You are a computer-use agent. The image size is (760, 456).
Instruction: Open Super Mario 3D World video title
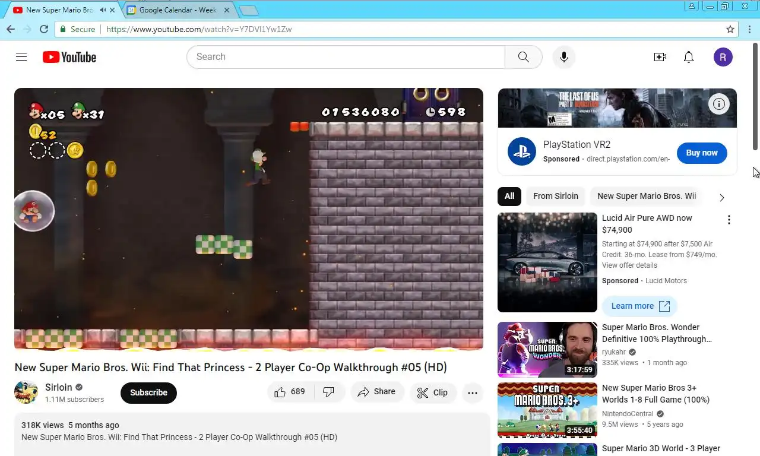[x=661, y=448]
